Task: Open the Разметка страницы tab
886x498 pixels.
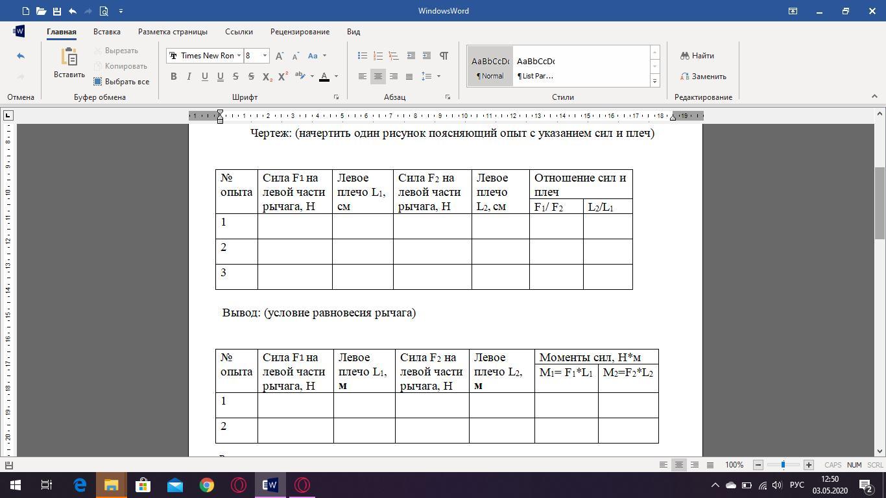Action: (173, 32)
